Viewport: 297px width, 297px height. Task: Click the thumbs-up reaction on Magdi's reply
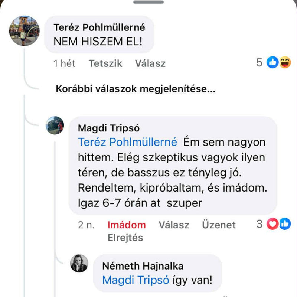pyautogui.click(x=285, y=224)
